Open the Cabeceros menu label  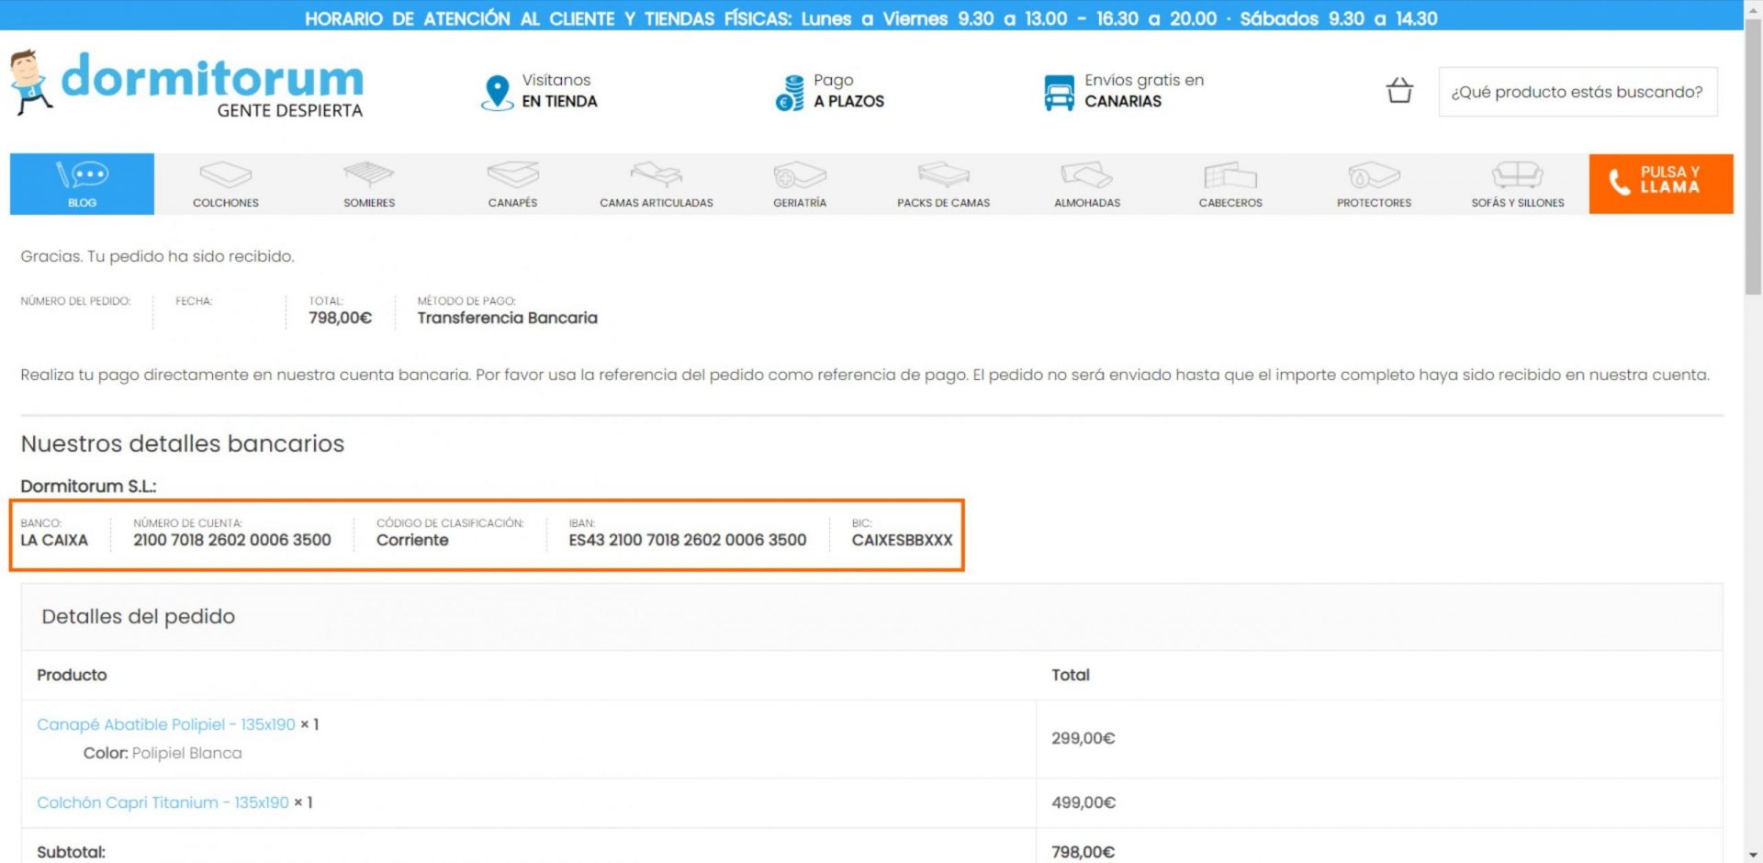pyautogui.click(x=1230, y=203)
